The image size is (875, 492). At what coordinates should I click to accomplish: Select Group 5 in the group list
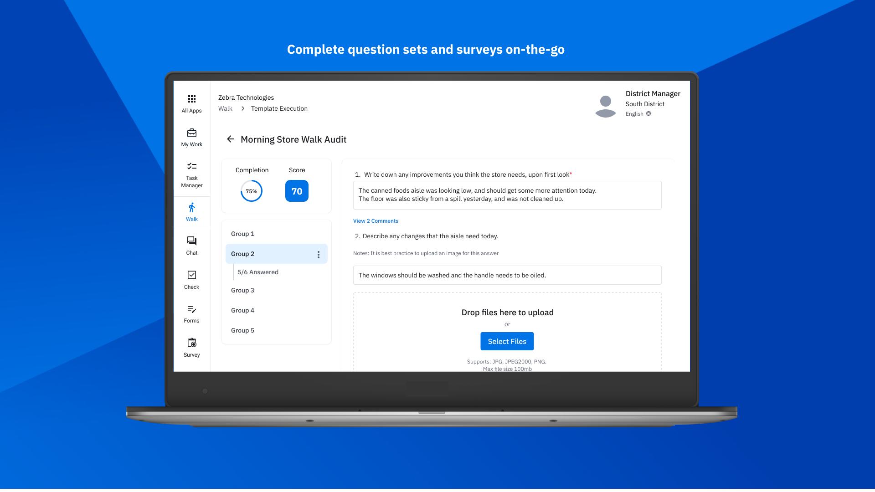pyautogui.click(x=277, y=330)
